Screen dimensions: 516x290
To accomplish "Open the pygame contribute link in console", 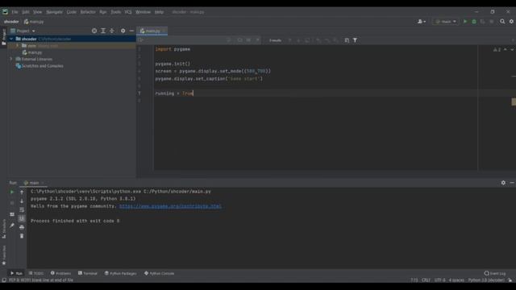I will tap(170, 206).
